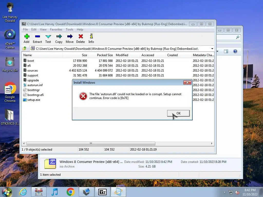Open the Windows Start button
263x197 pixels.
tap(7, 192)
